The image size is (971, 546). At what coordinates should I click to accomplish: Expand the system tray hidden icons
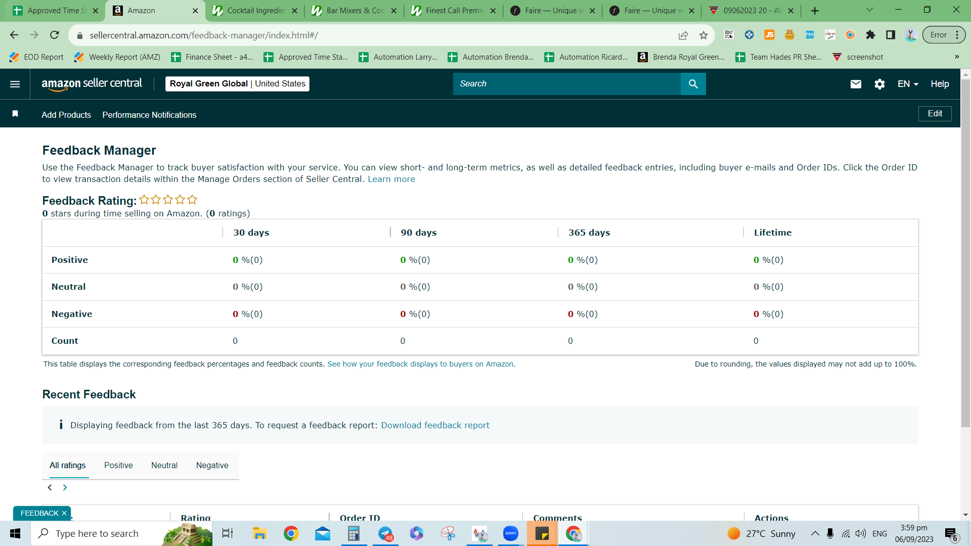(815, 533)
